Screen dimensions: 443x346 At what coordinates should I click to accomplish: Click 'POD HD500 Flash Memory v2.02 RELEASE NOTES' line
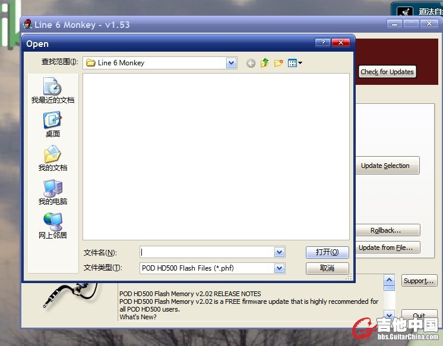pos(190,294)
